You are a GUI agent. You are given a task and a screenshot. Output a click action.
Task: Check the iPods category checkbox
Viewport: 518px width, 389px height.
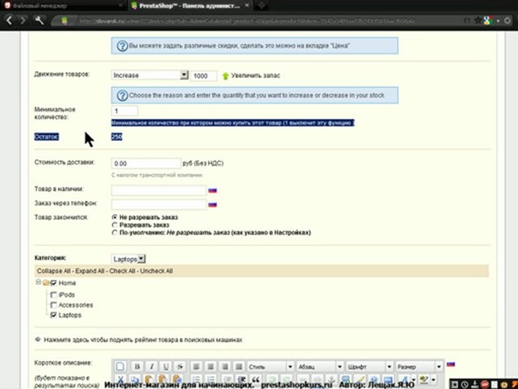click(53, 295)
